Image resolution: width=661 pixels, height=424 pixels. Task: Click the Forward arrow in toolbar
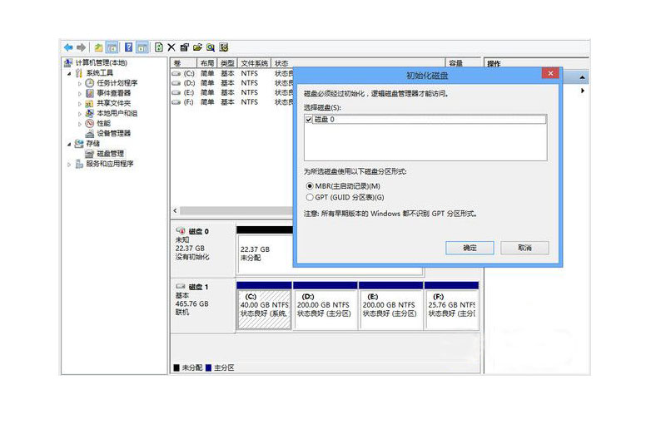coord(82,47)
